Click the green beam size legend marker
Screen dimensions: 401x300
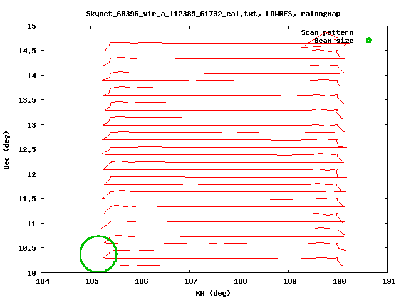368,41
